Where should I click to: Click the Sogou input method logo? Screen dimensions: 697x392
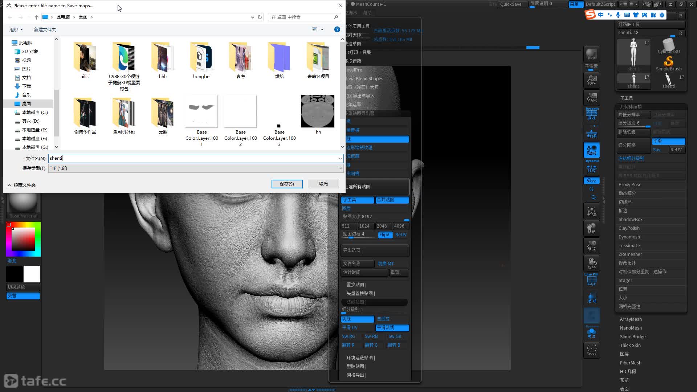pos(590,15)
